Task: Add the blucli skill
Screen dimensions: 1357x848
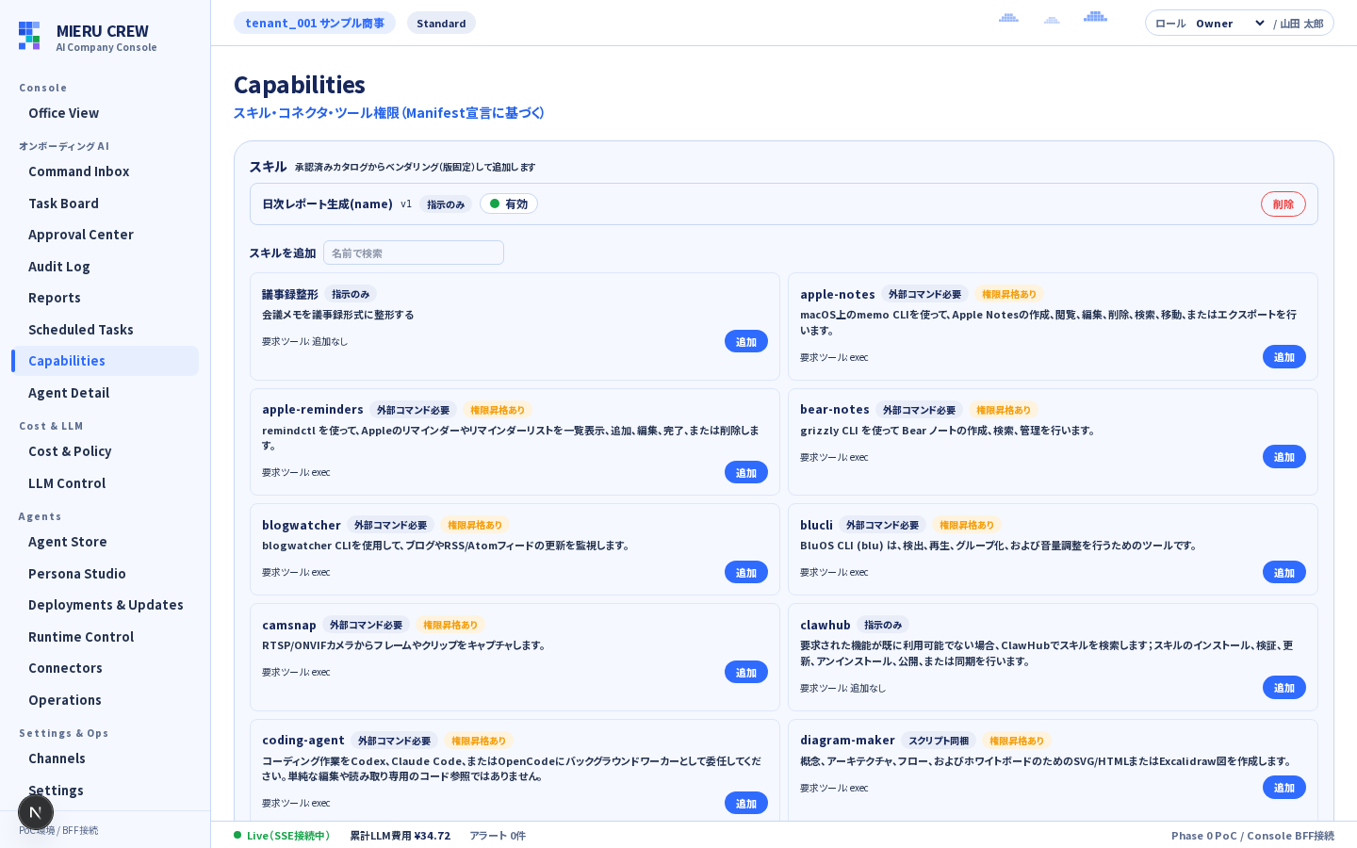Action: click(x=1284, y=572)
